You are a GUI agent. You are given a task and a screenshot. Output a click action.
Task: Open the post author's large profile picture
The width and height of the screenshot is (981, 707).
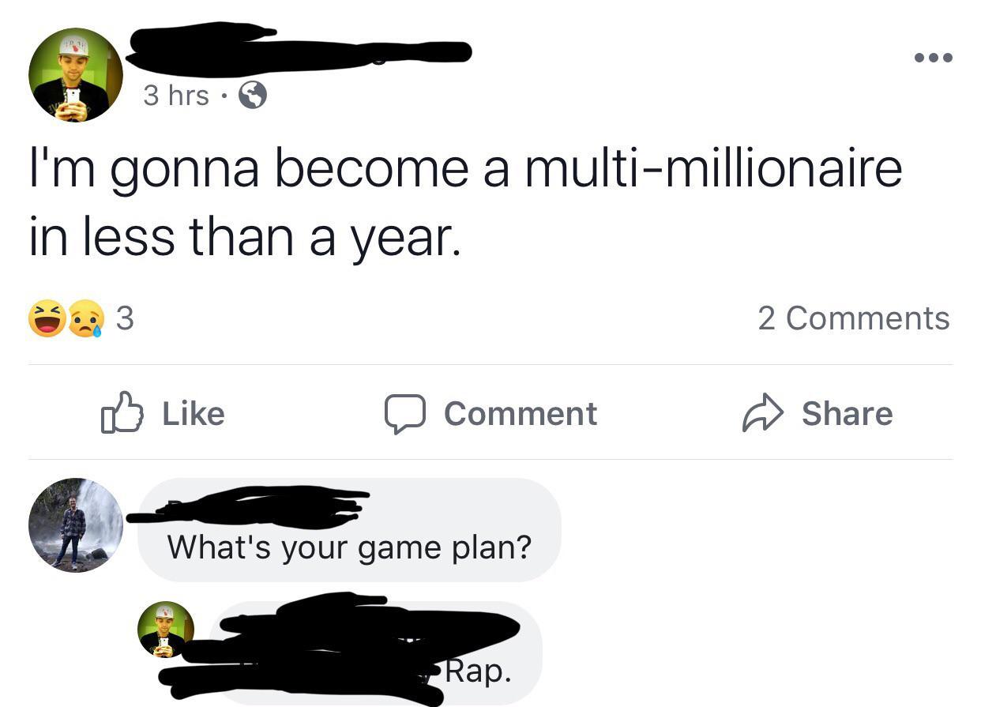pyautogui.click(x=76, y=75)
